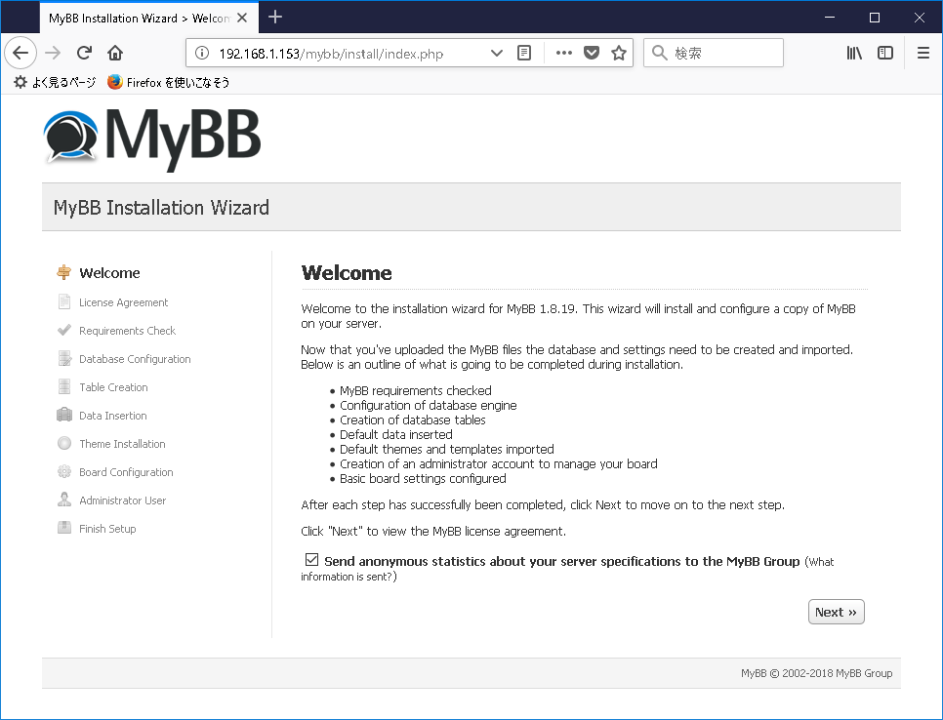
Task: Click the 'MyBB © 2002-2018 MyBB Group' footer
Action: tap(816, 673)
